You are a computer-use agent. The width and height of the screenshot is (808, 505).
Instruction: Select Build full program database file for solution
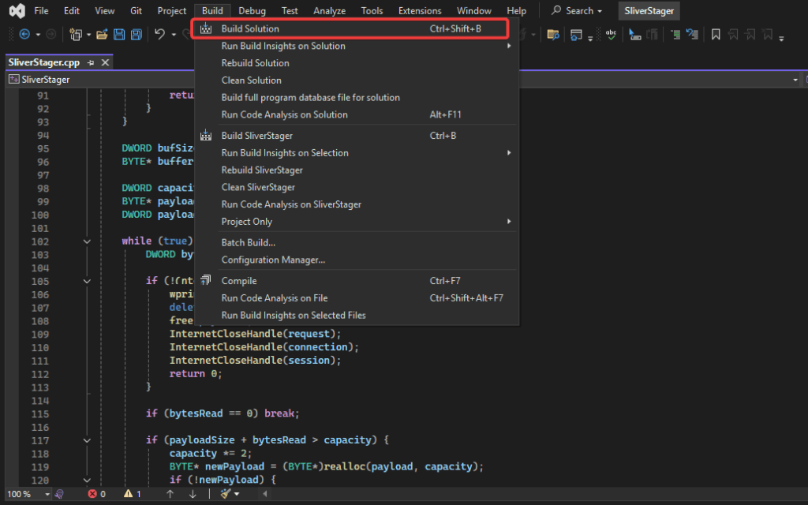coord(357,97)
